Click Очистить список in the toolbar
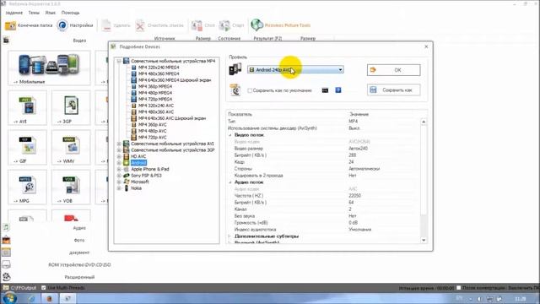540x304 pixels. [x=159, y=25]
